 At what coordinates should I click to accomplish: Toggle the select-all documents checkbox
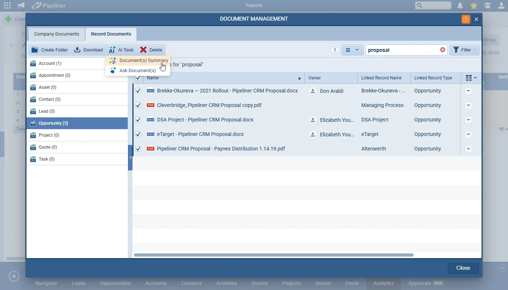tap(138, 78)
